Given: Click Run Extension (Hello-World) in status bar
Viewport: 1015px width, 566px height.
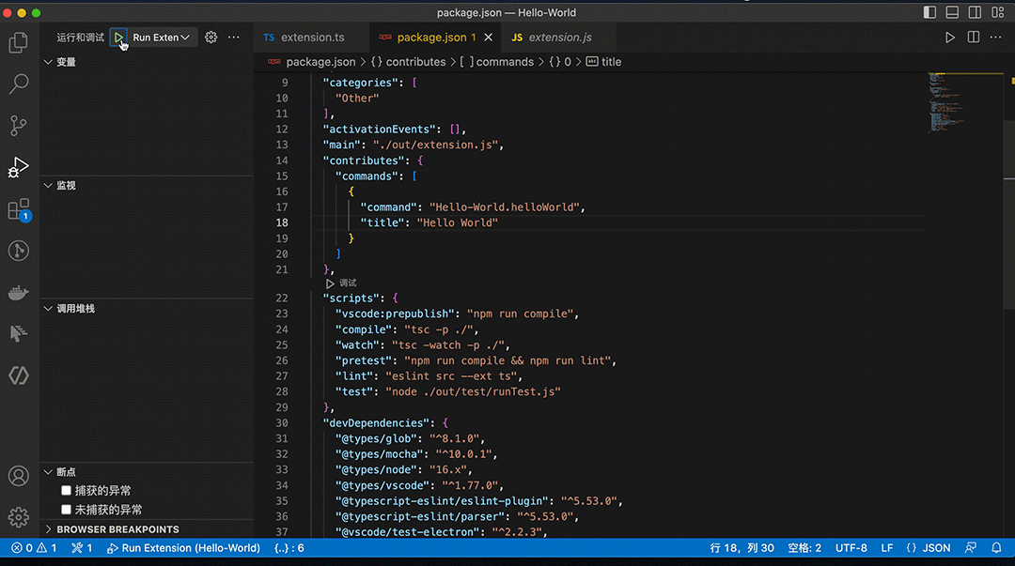Looking at the screenshot, I should [182, 547].
